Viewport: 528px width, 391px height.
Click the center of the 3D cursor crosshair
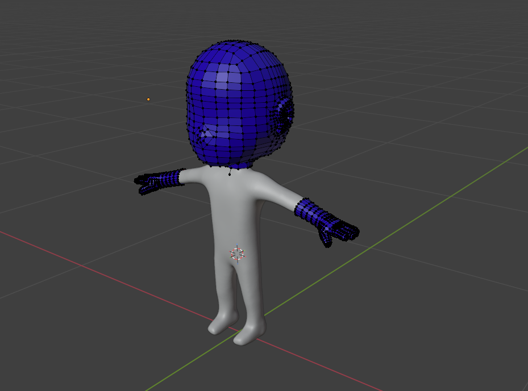238,254
